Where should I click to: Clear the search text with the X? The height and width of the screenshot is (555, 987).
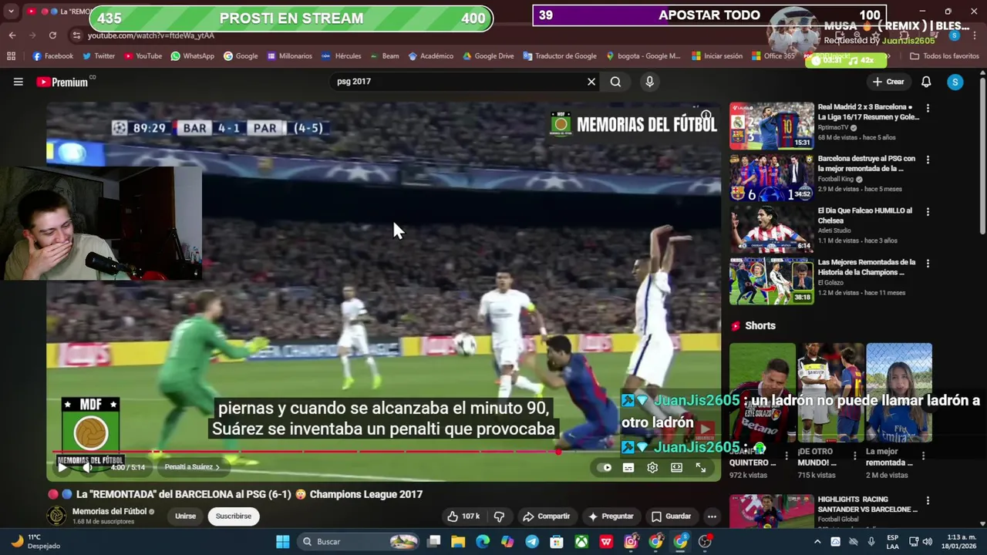pyautogui.click(x=591, y=82)
